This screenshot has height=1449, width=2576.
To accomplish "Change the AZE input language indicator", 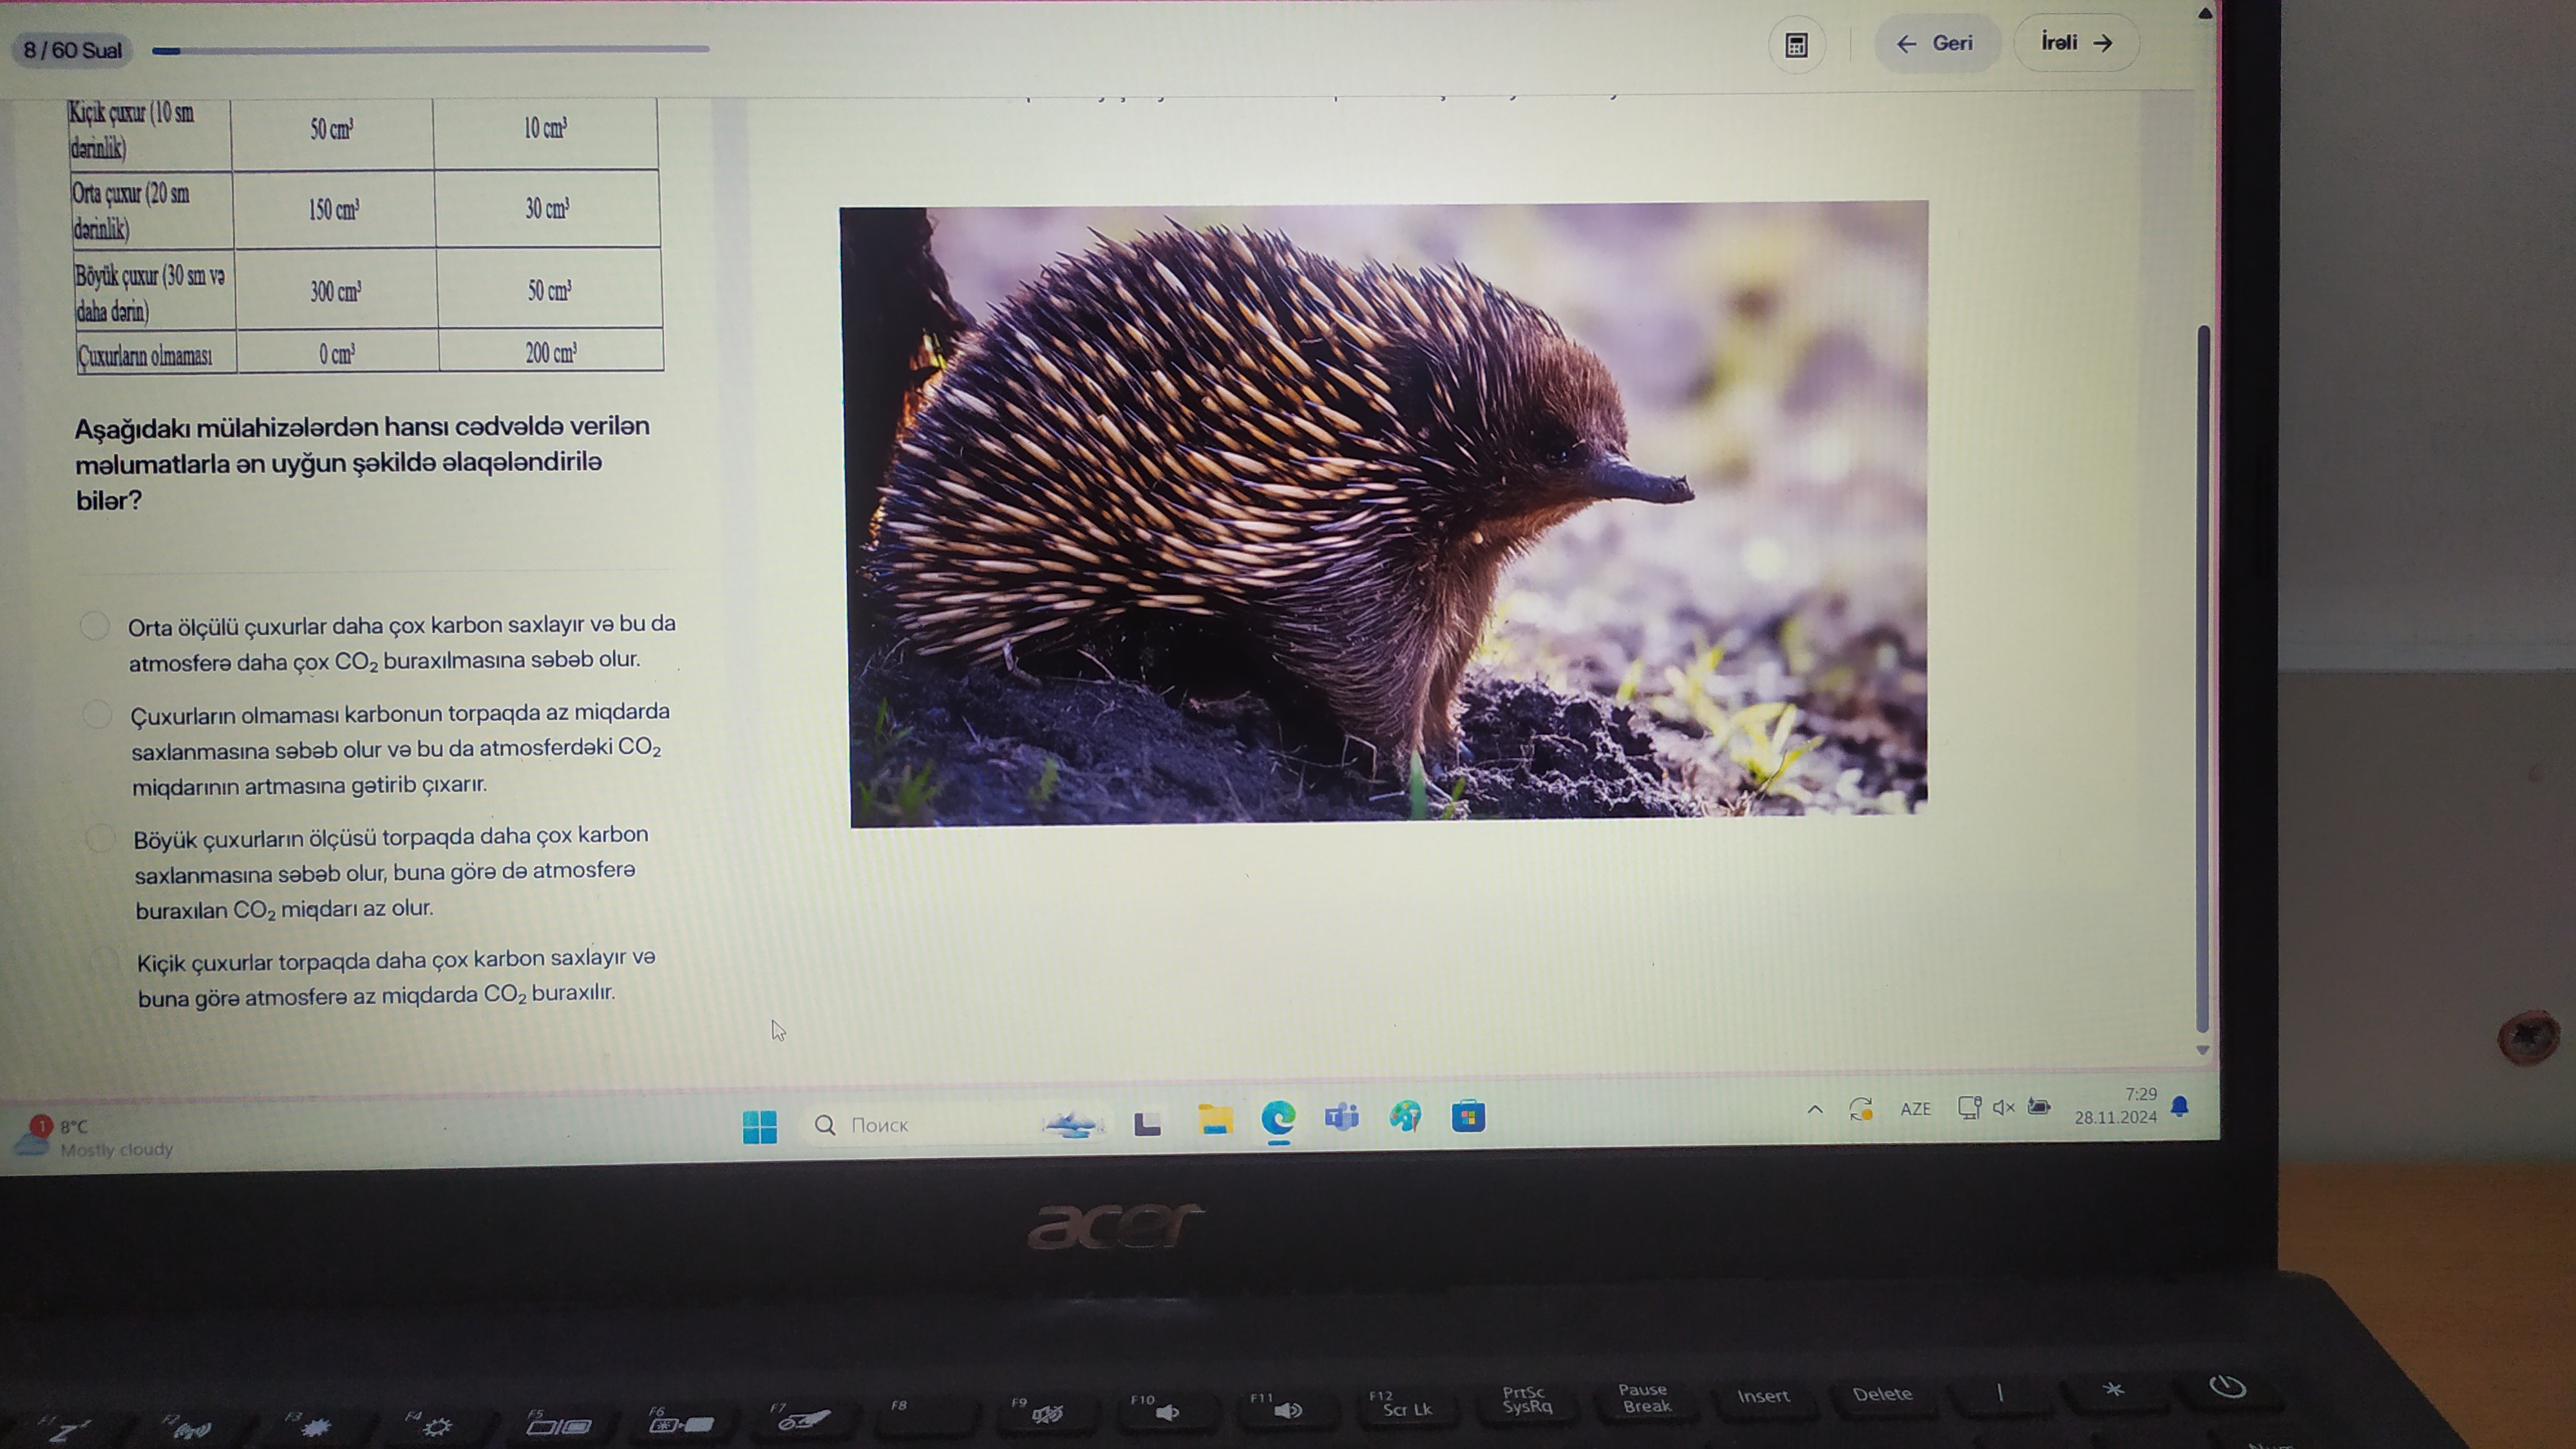I will pyautogui.click(x=1915, y=1109).
